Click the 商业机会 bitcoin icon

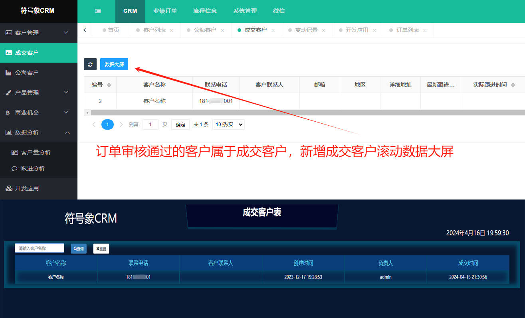(x=8, y=113)
